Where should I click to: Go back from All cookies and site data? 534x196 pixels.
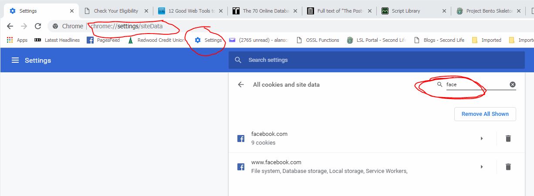click(x=241, y=84)
